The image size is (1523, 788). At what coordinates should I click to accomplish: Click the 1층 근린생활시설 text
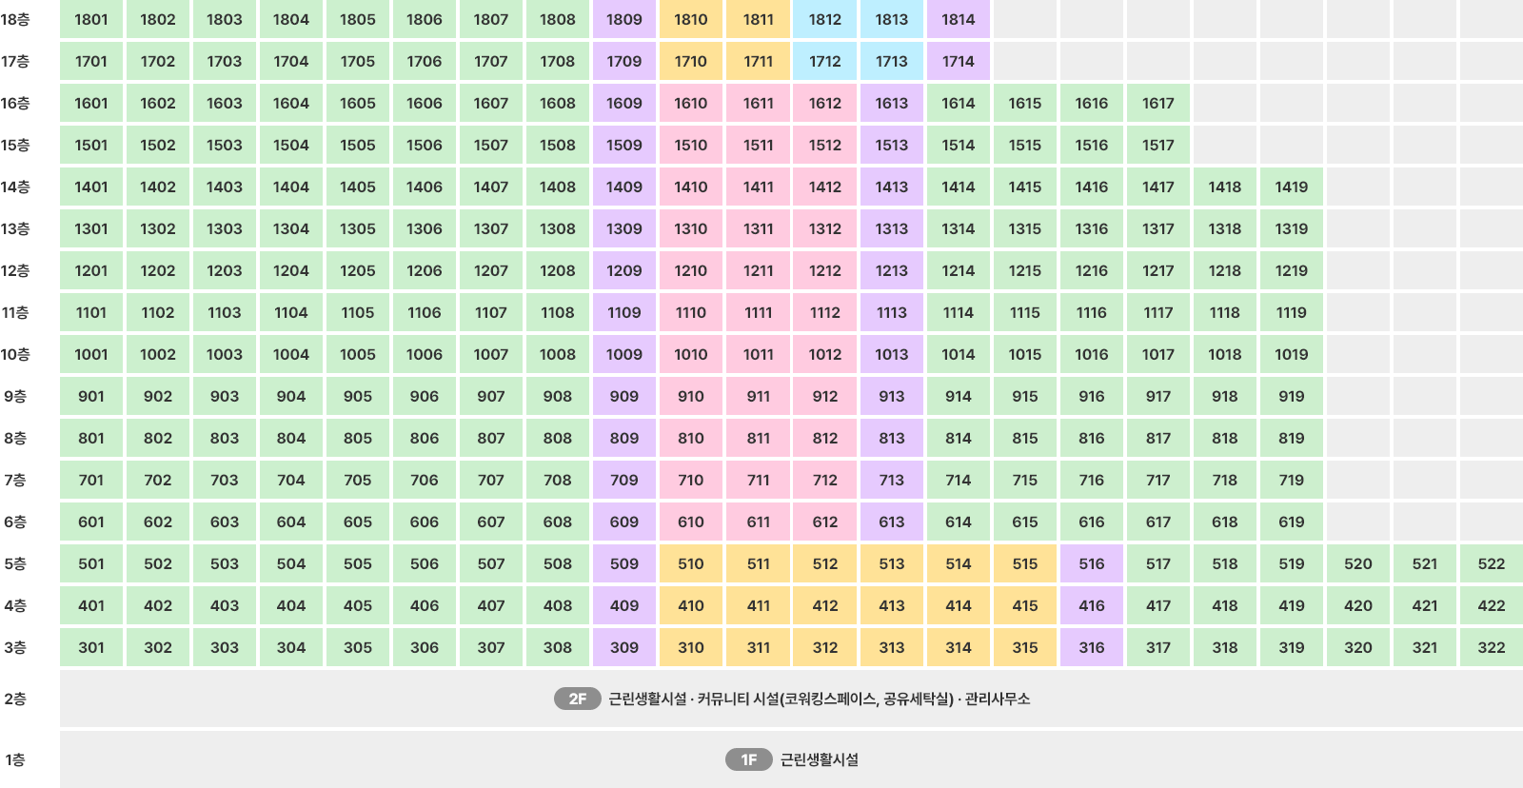pyautogui.click(x=820, y=759)
